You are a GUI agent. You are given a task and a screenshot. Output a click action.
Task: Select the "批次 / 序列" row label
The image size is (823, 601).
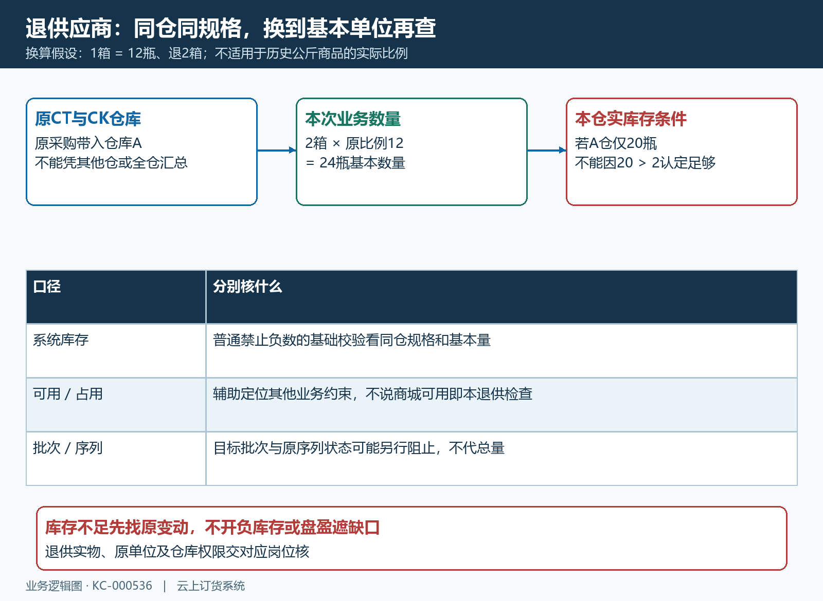[x=68, y=448]
